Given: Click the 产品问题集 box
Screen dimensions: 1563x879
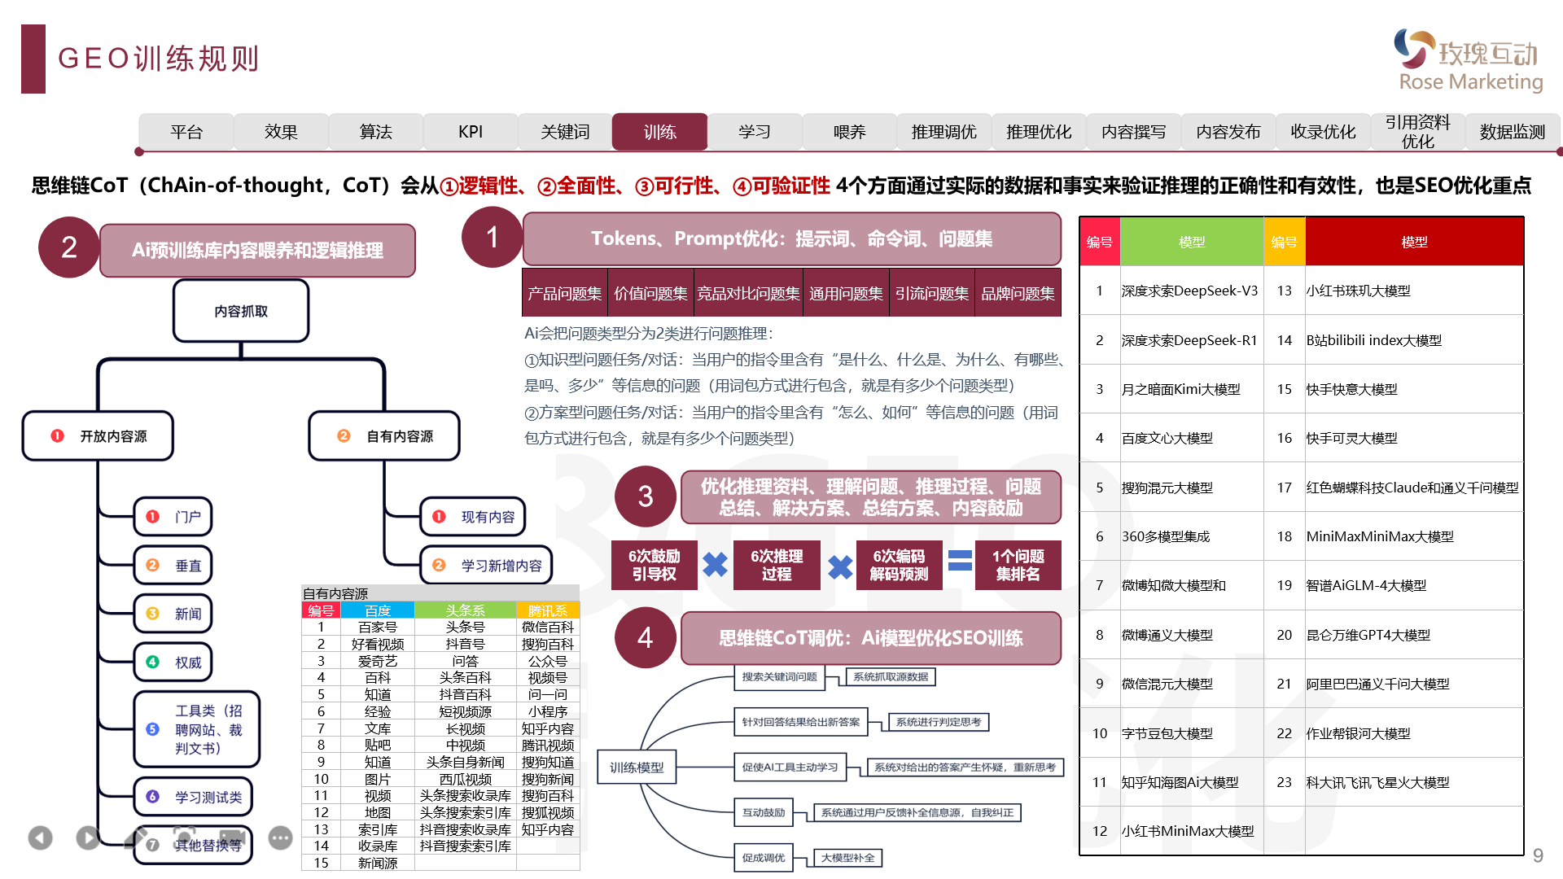Looking at the screenshot, I should pos(564,293).
